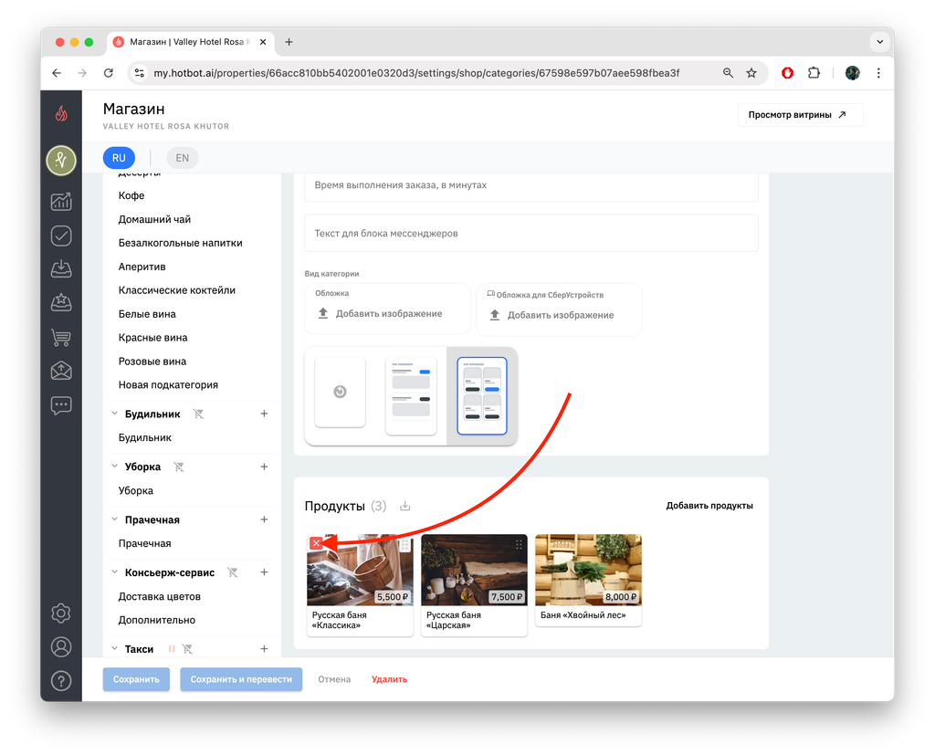The height and width of the screenshot is (755, 935).
Task: Collapse the Консьерж-сервис category group
Action: point(114,571)
